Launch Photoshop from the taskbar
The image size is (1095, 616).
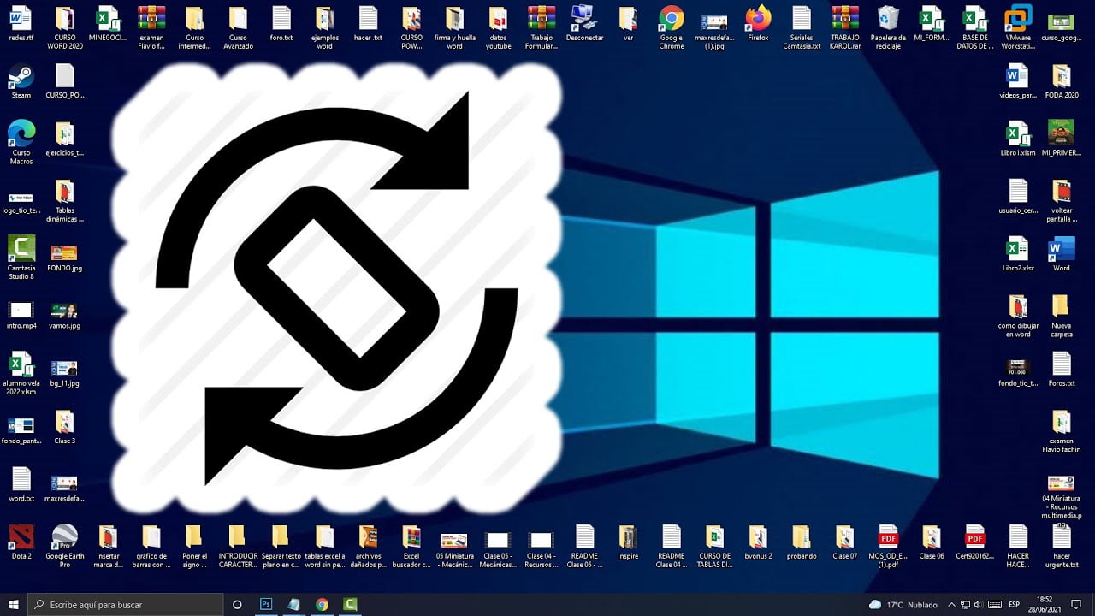tap(266, 604)
